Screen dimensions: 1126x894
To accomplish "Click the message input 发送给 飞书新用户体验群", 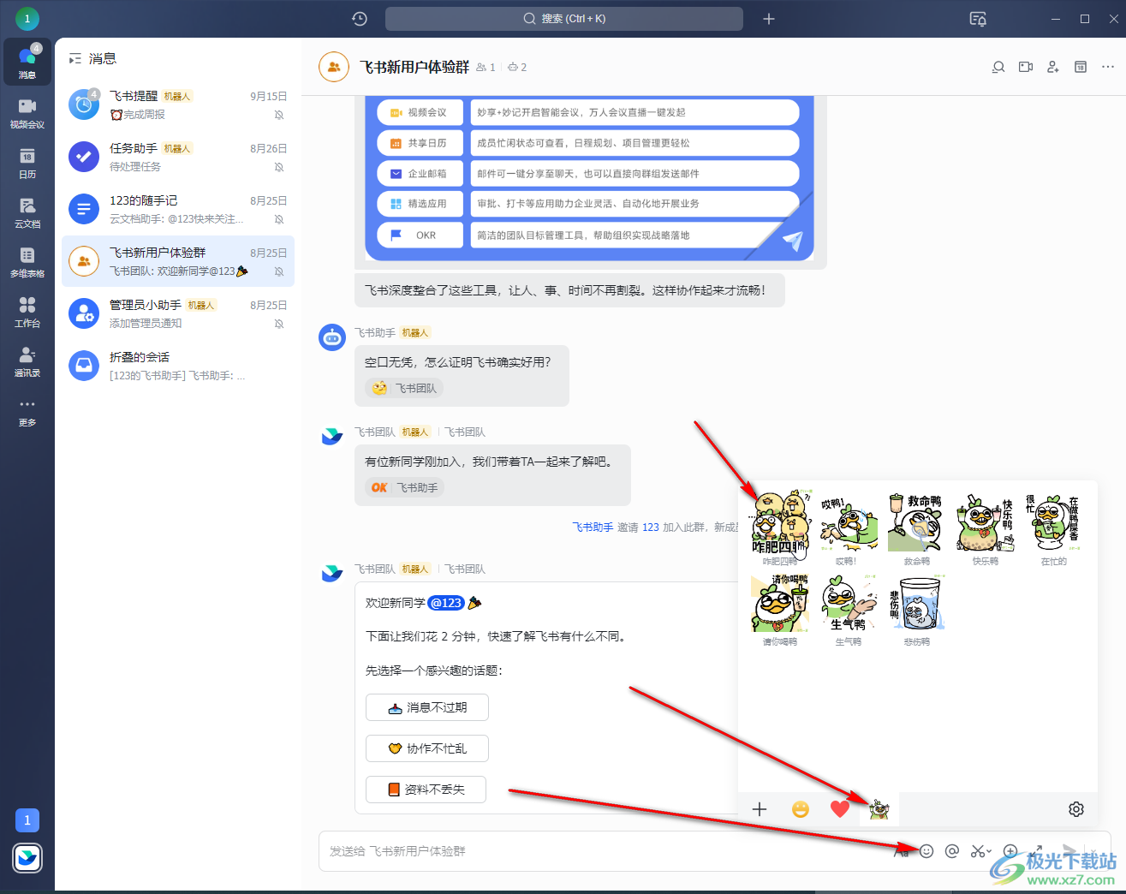I will [x=599, y=851].
